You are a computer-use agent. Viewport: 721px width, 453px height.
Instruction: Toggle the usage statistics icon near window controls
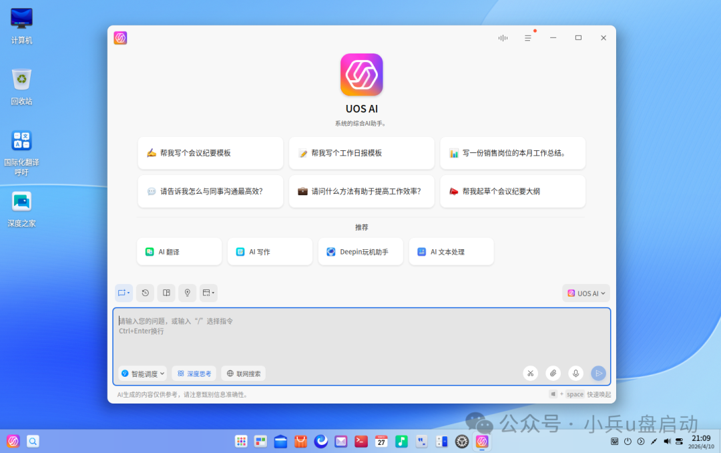click(502, 38)
